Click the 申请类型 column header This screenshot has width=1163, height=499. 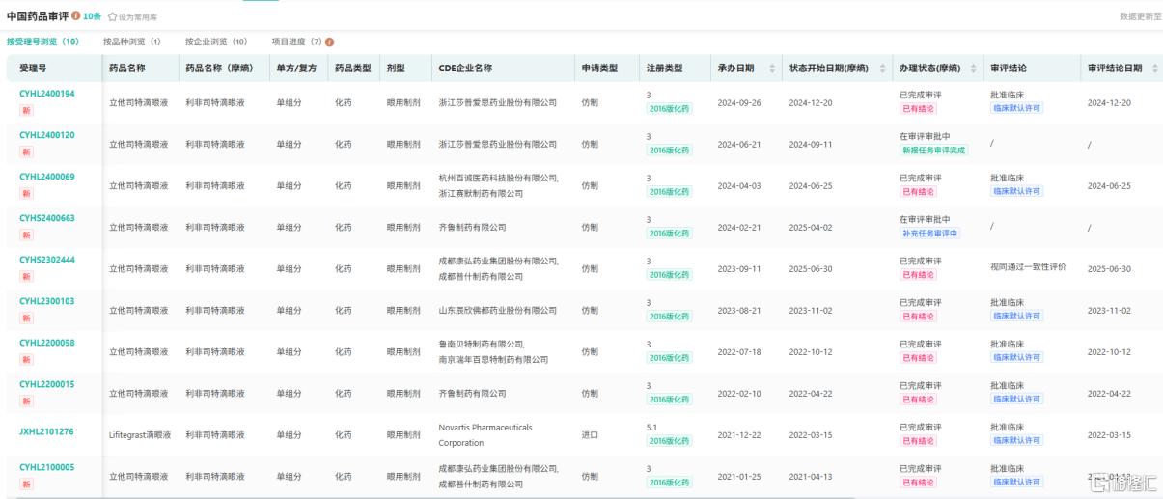[599, 69]
